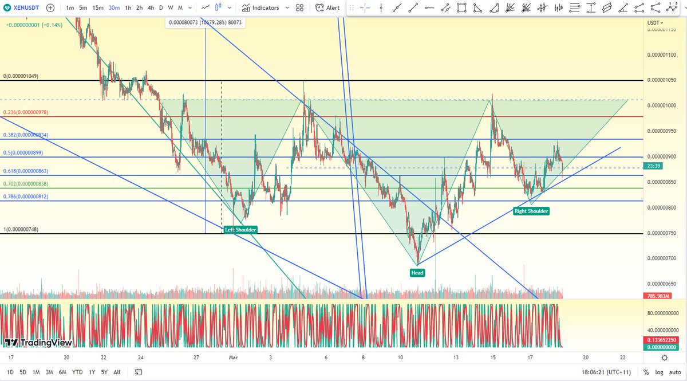Select the 15m interval

point(98,8)
